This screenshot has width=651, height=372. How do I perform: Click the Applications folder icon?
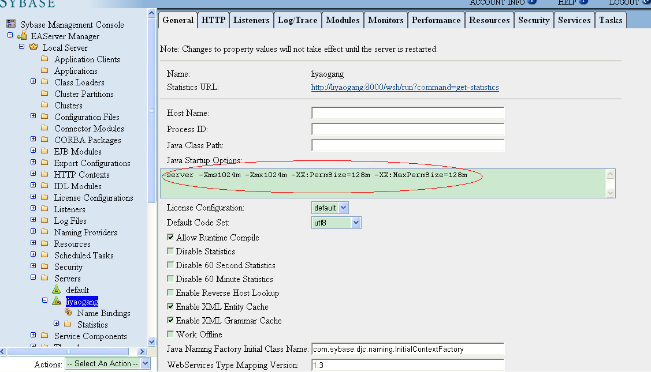click(x=44, y=70)
